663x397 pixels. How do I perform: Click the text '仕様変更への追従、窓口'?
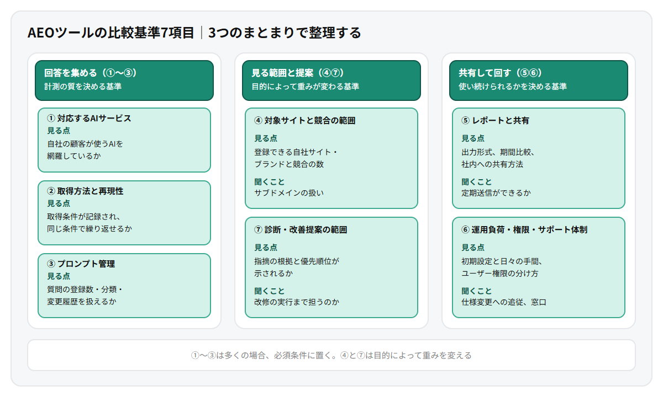(504, 302)
